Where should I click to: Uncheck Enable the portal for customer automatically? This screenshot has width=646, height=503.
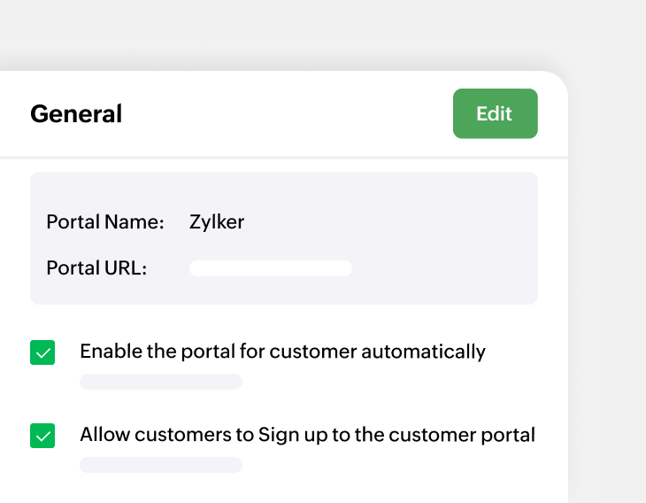pos(42,352)
